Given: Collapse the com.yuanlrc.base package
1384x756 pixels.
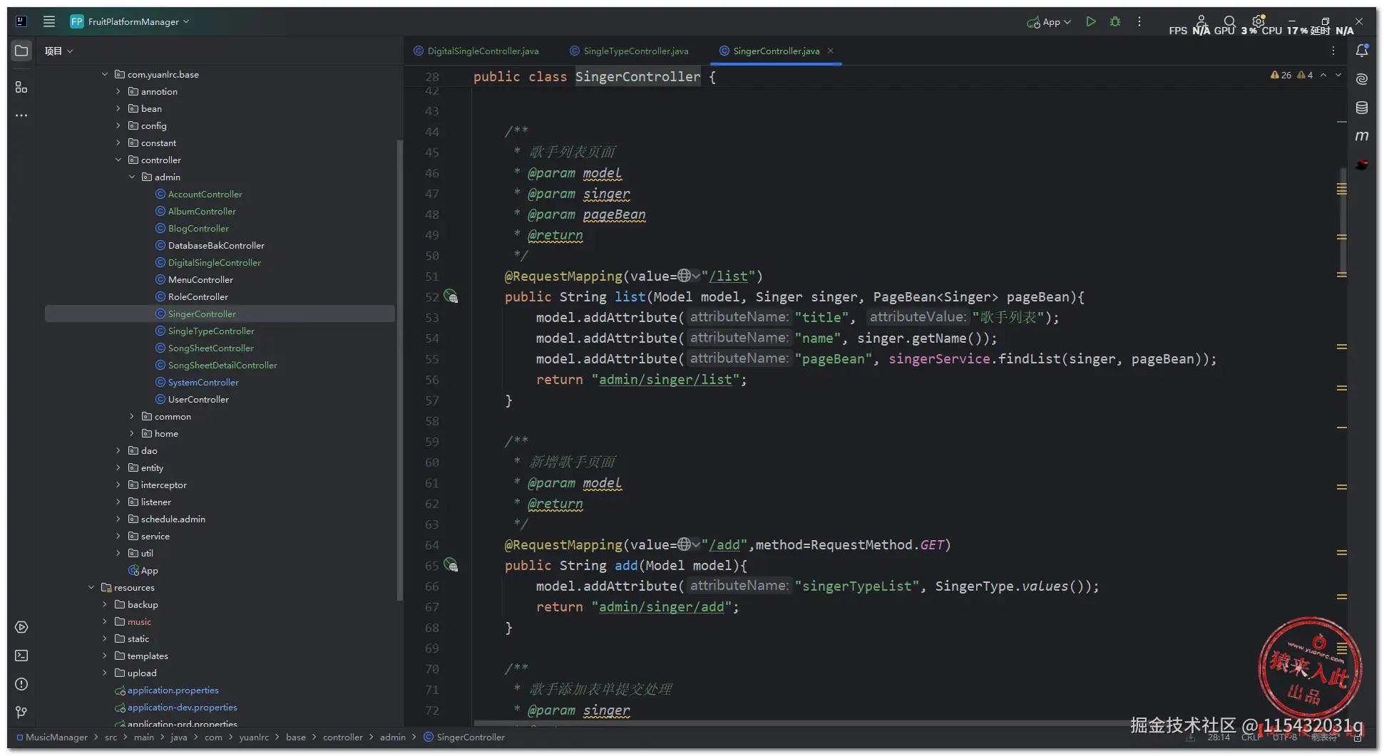Looking at the screenshot, I should click(x=105, y=74).
